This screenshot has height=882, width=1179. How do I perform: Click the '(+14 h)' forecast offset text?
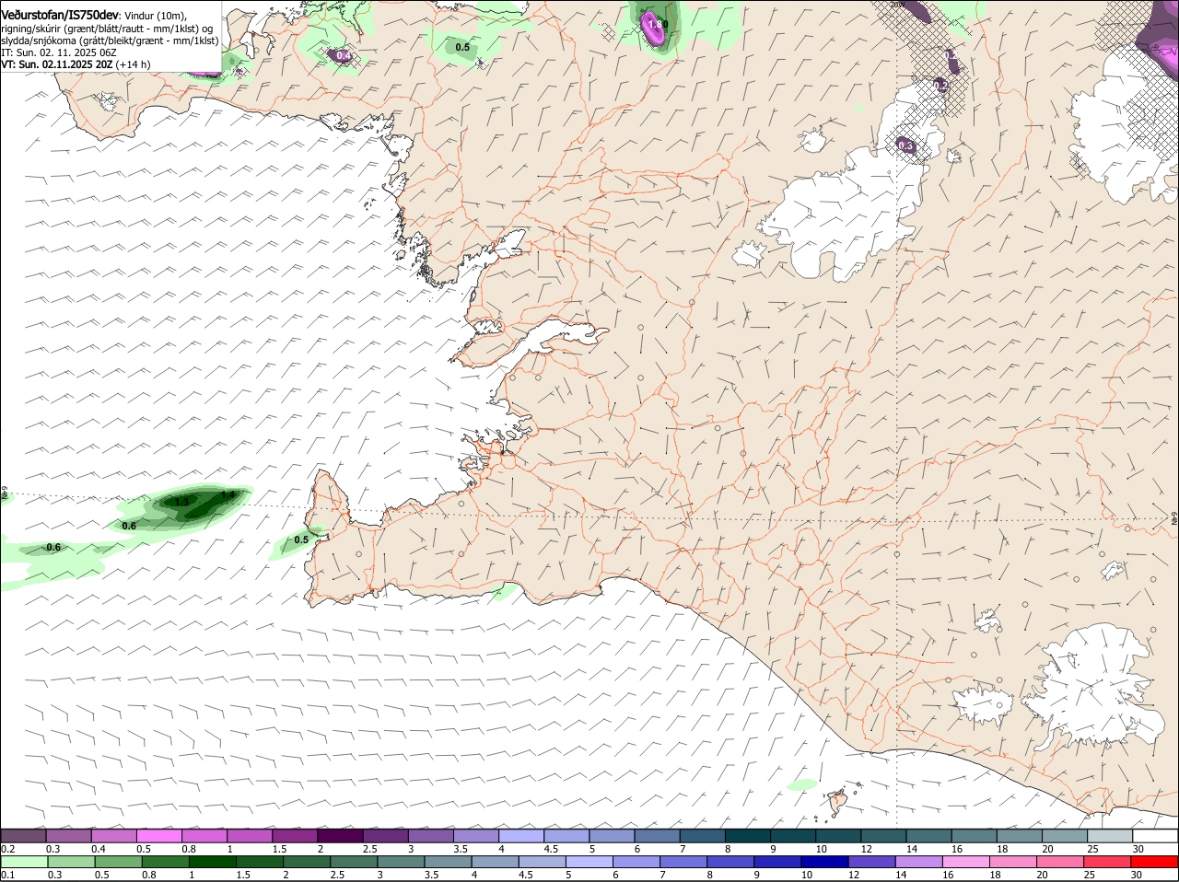[133, 64]
